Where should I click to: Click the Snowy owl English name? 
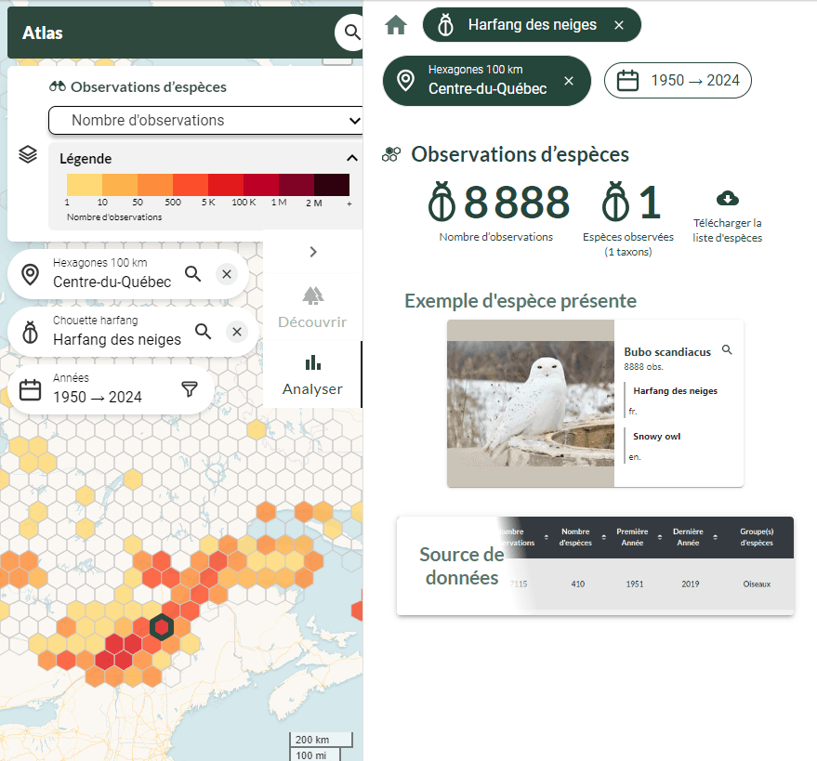pyautogui.click(x=656, y=437)
